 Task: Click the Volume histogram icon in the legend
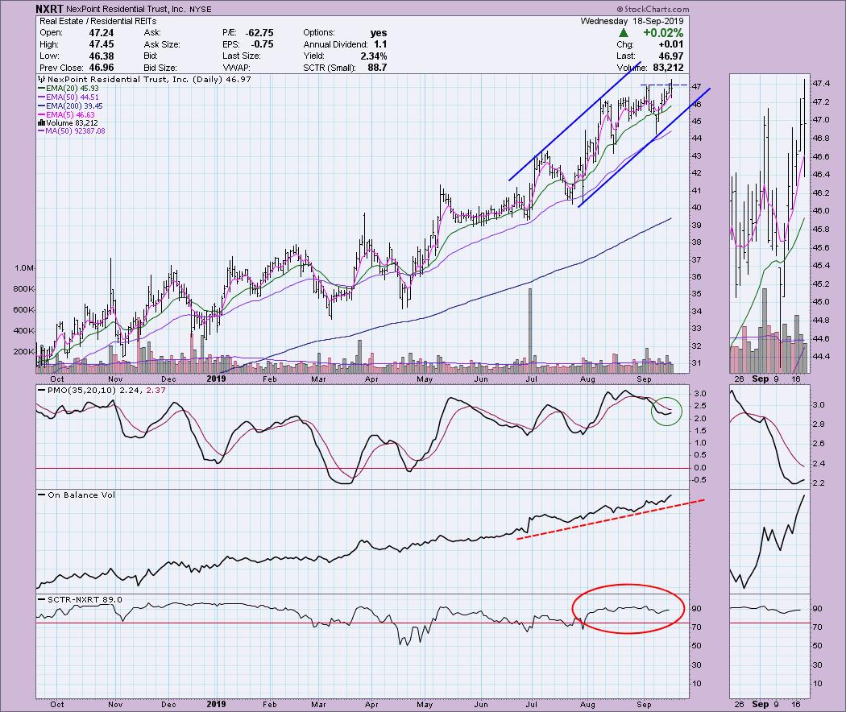[x=39, y=122]
